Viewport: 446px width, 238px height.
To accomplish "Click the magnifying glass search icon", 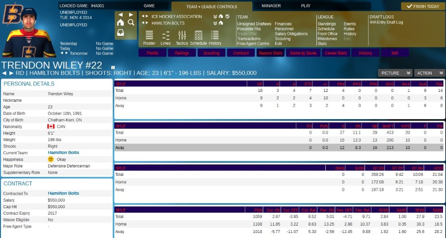I will pyautogui.click(x=131, y=23).
